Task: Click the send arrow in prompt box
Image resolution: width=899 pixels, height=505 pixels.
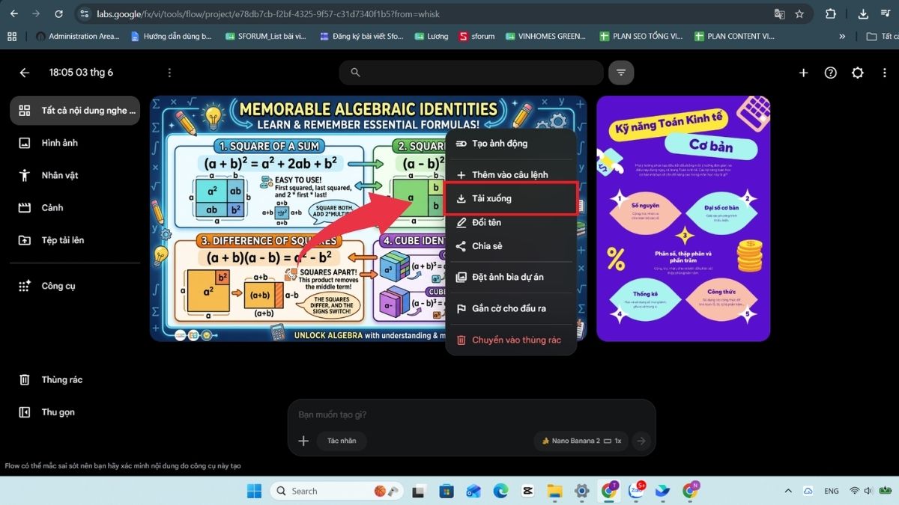Action: (x=641, y=441)
